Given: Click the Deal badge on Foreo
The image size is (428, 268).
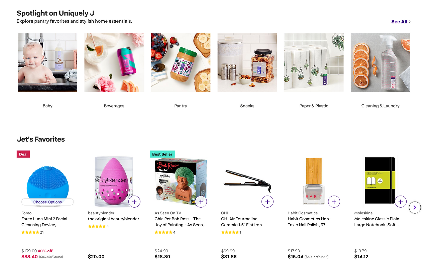Looking at the screenshot, I should click(23, 154).
